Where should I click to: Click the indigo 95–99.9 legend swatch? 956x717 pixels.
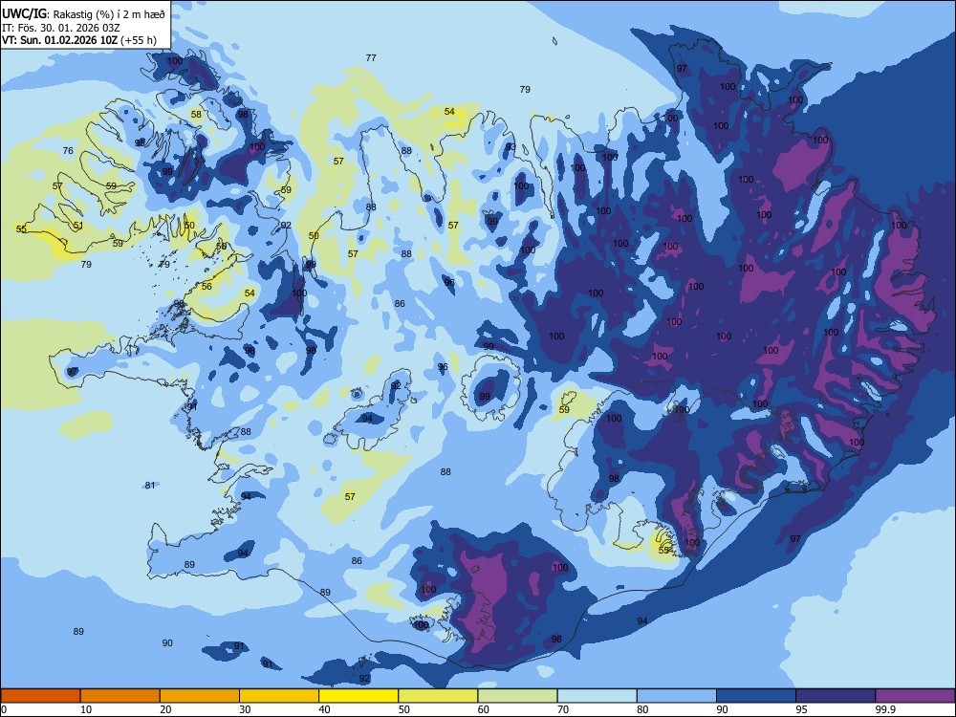point(836,696)
